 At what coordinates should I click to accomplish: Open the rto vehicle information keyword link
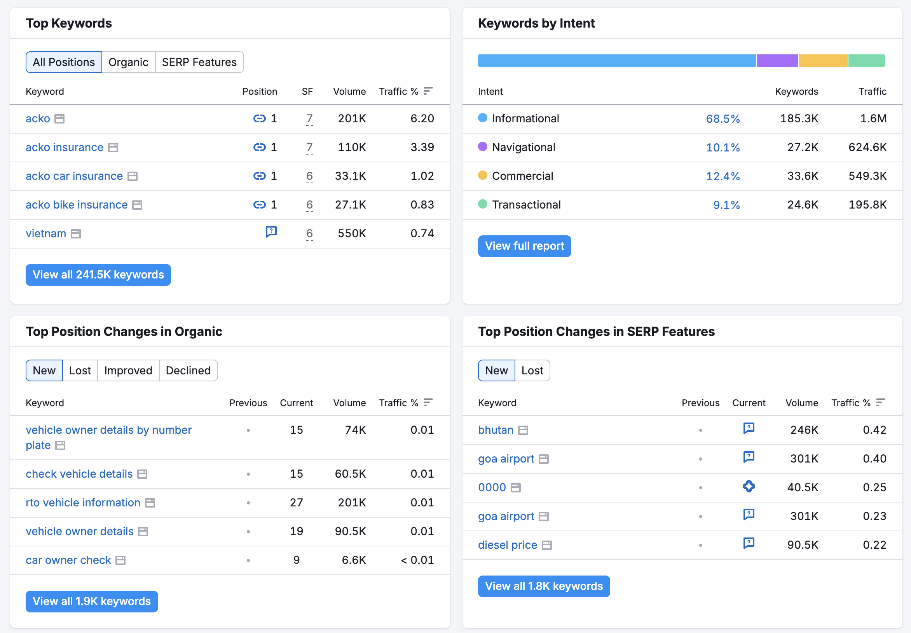tap(83, 503)
